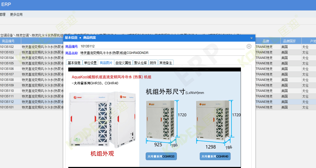Select product row 10135110

tap(31, 91)
